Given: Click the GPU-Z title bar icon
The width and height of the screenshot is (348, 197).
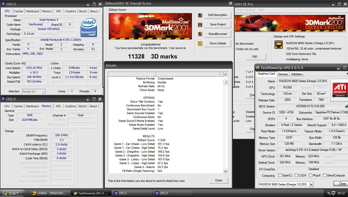Looking at the screenshot, I should 258,68.
